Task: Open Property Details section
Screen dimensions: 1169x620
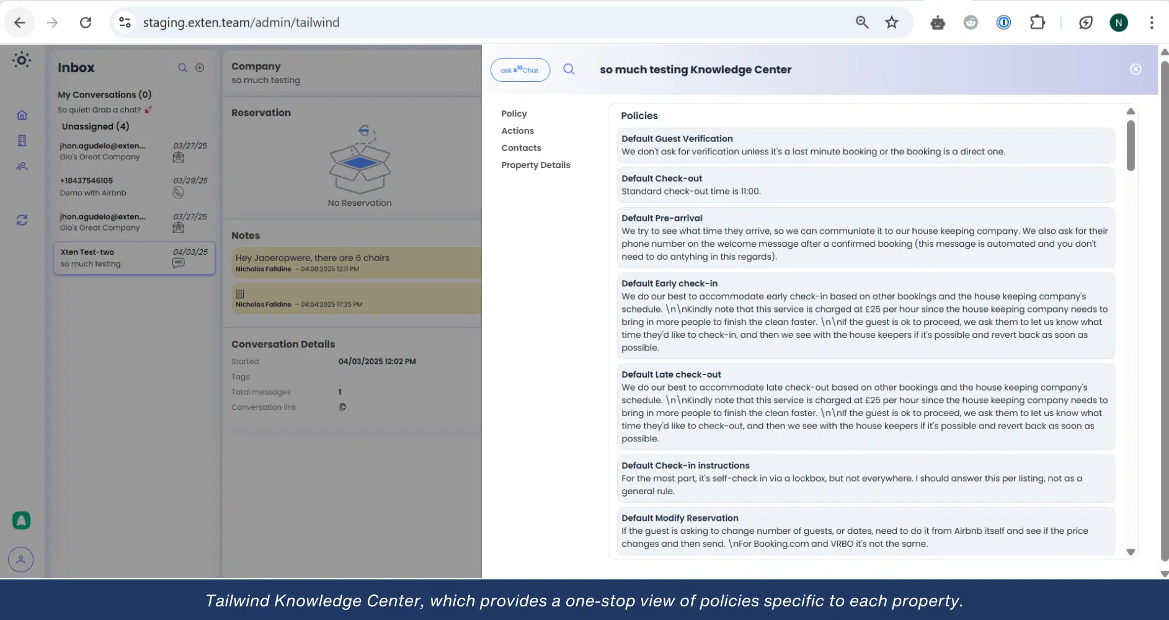Action: point(535,165)
